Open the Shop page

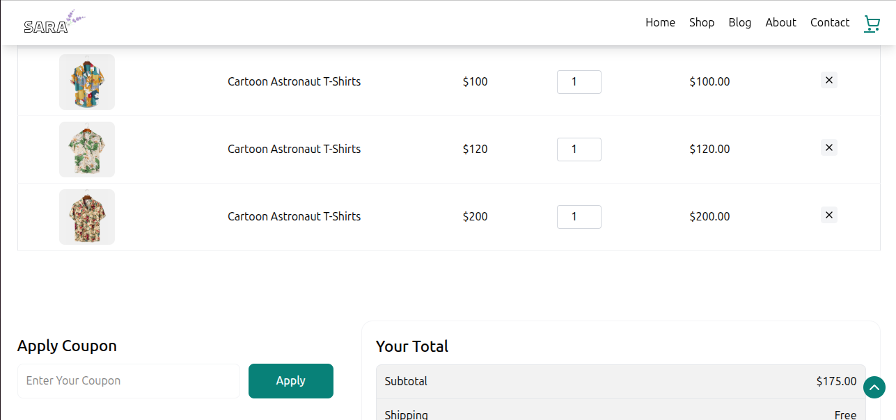[x=702, y=22]
